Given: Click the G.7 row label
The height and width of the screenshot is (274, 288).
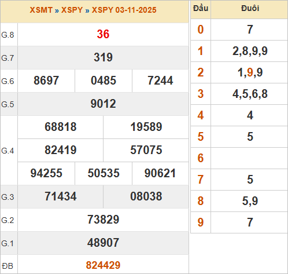Looking at the screenshot, I should 8,58.
